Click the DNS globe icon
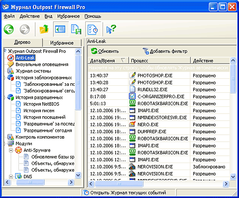239x198 pixels. (x=18, y=177)
